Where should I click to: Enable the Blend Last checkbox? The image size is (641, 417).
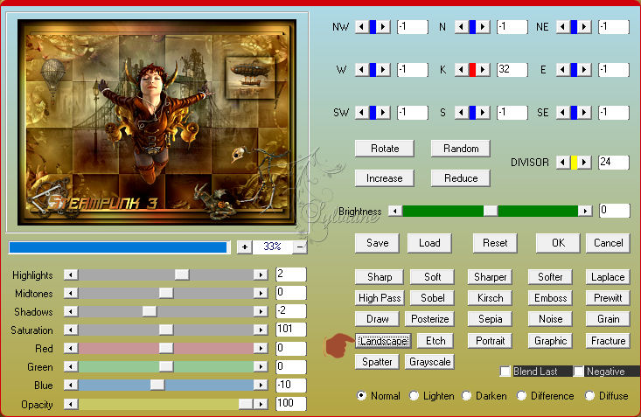point(505,372)
